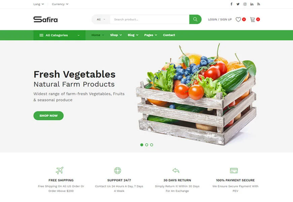Open the shopping cart icon

253,20
